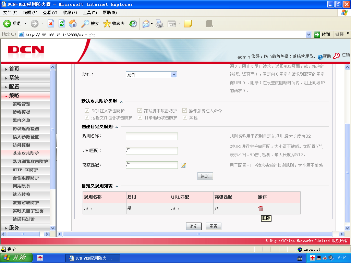
Task: Click the IE Back arrow icon
Action: click(7, 24)
